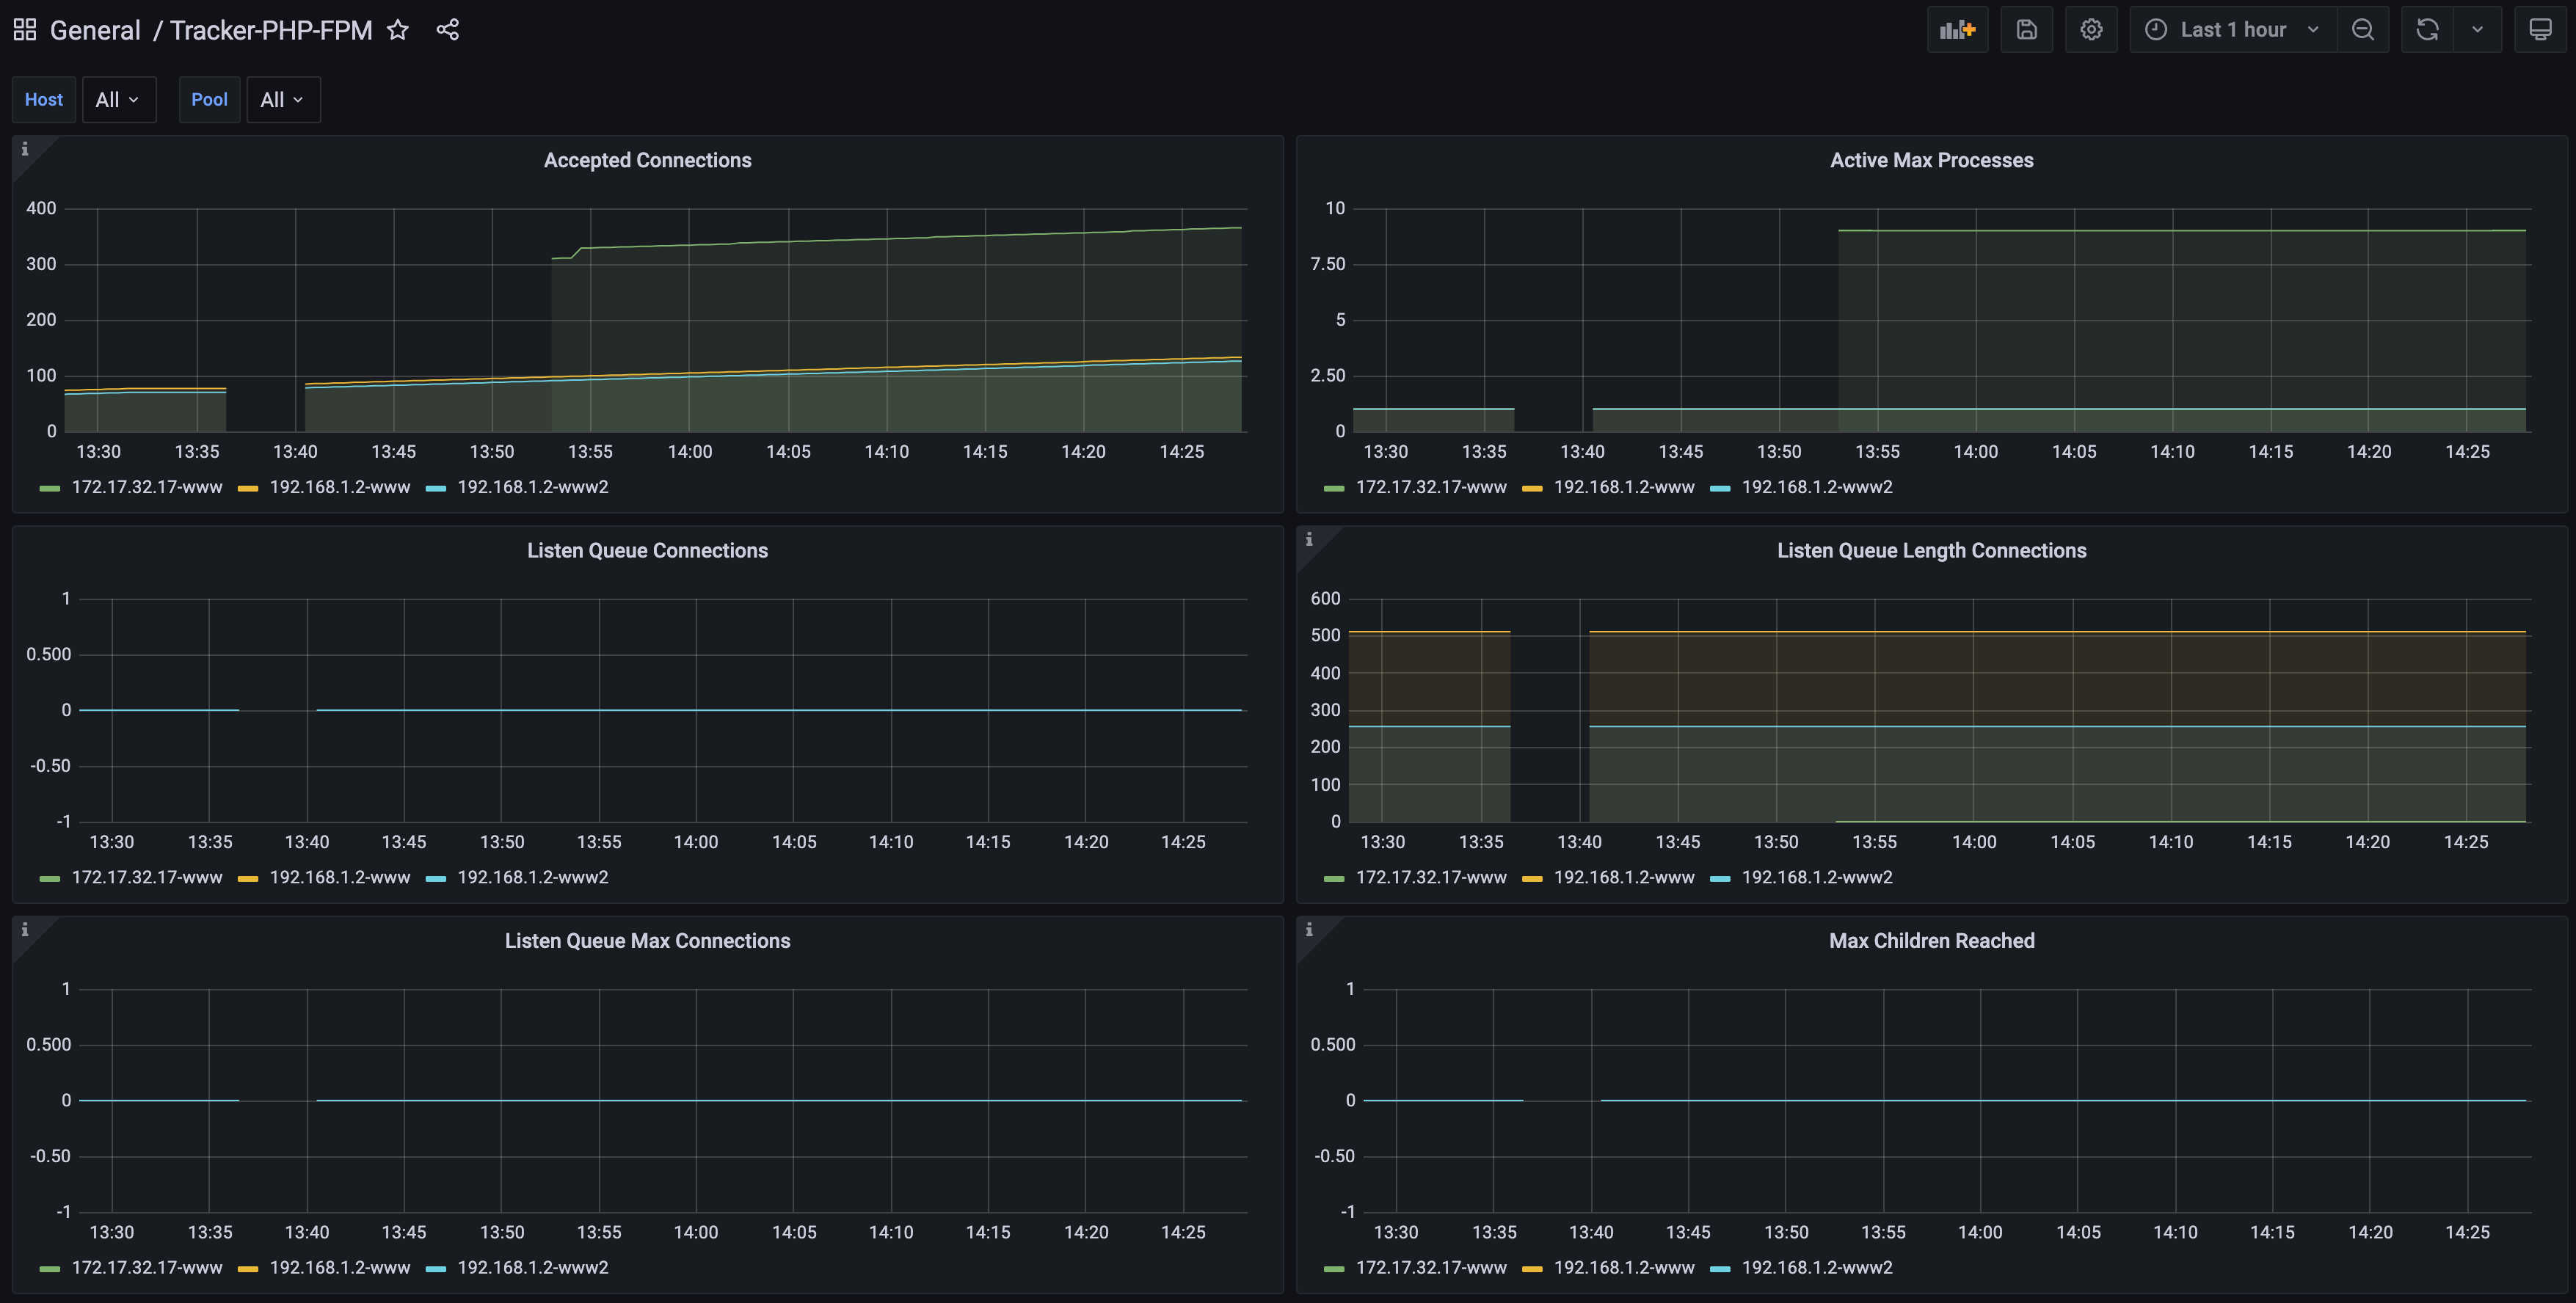Viewport: 2576px width, 1303px height.
Task: Click the share dashboard icon
Action: click(447, 30)
